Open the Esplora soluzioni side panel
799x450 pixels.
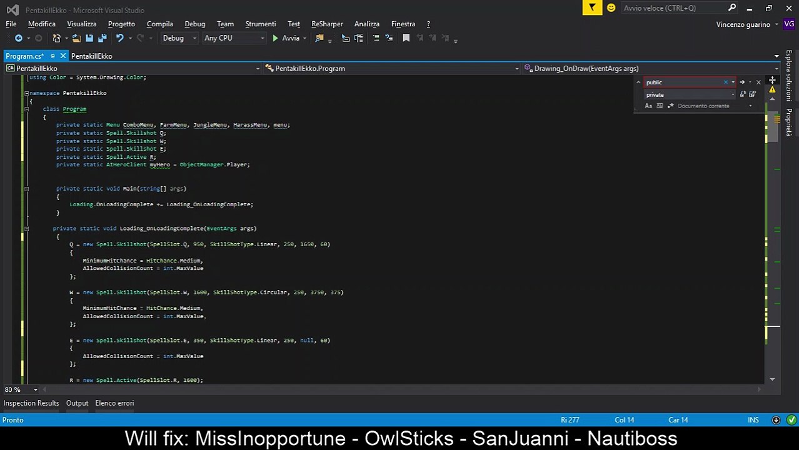tap(789, 76)
